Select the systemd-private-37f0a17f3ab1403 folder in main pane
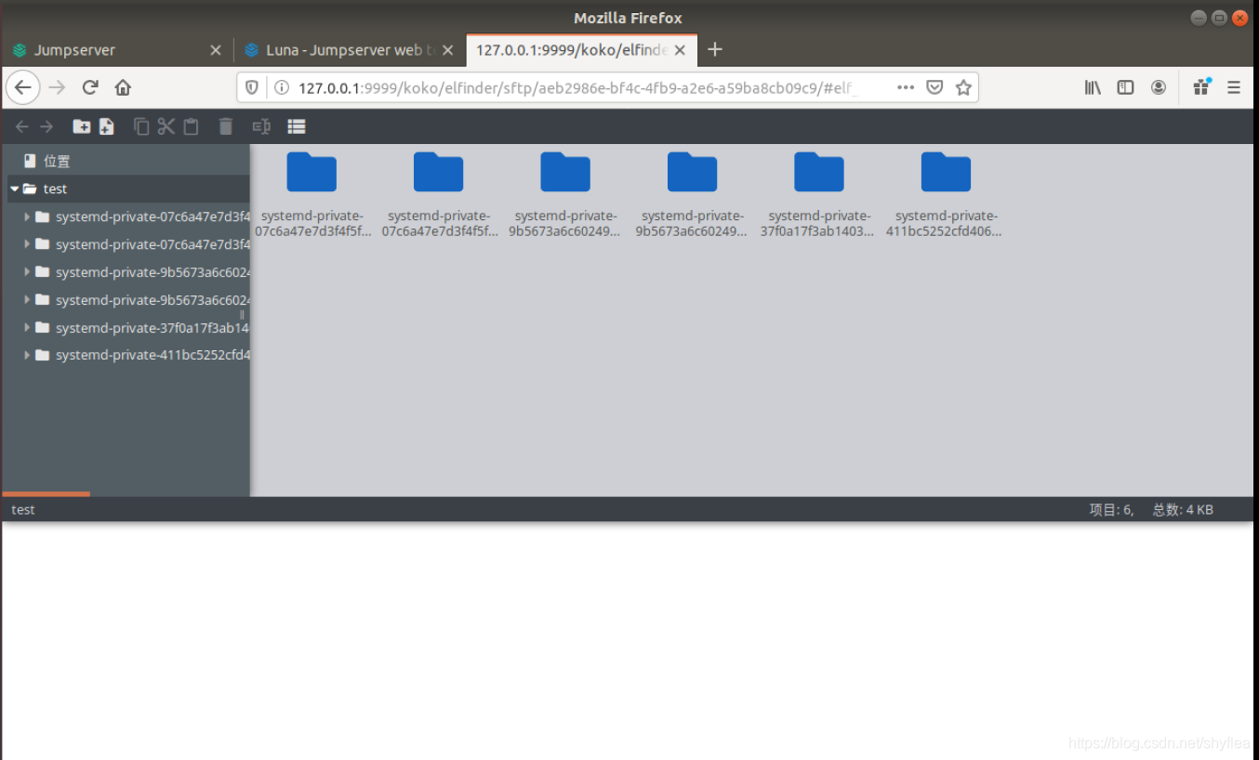Screen dimensions: 1259x760 coord(819,195)
